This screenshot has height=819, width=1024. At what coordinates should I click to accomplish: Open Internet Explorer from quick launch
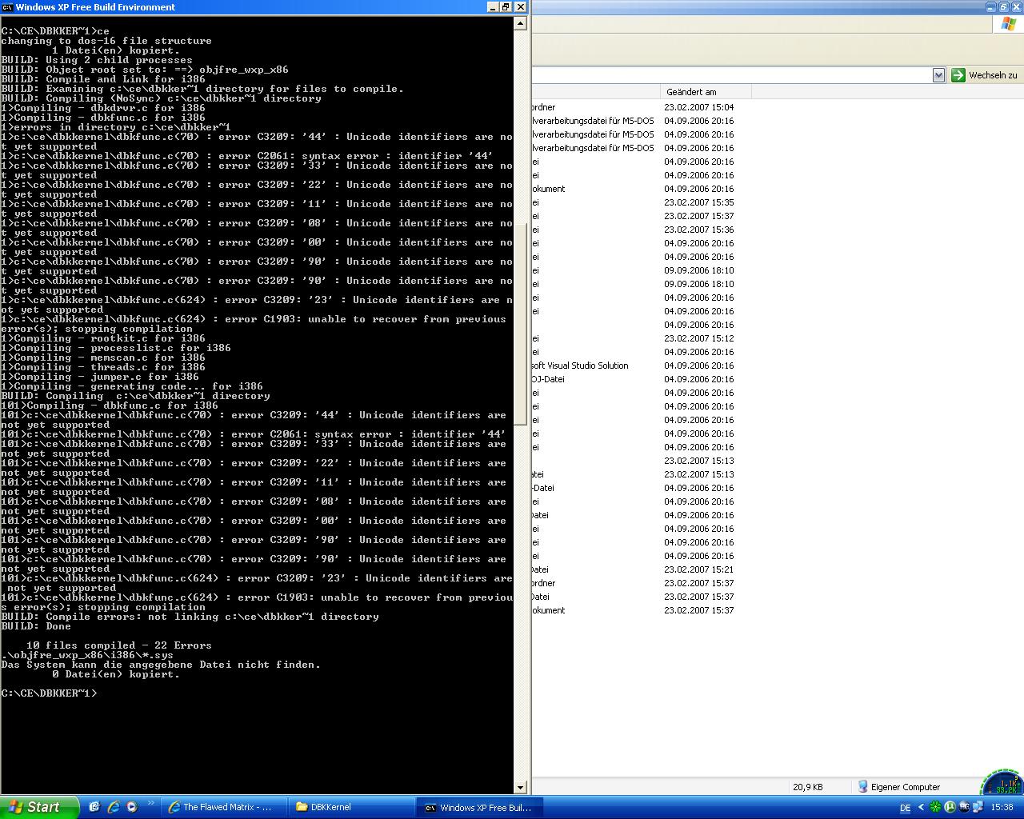click(113, 807)
